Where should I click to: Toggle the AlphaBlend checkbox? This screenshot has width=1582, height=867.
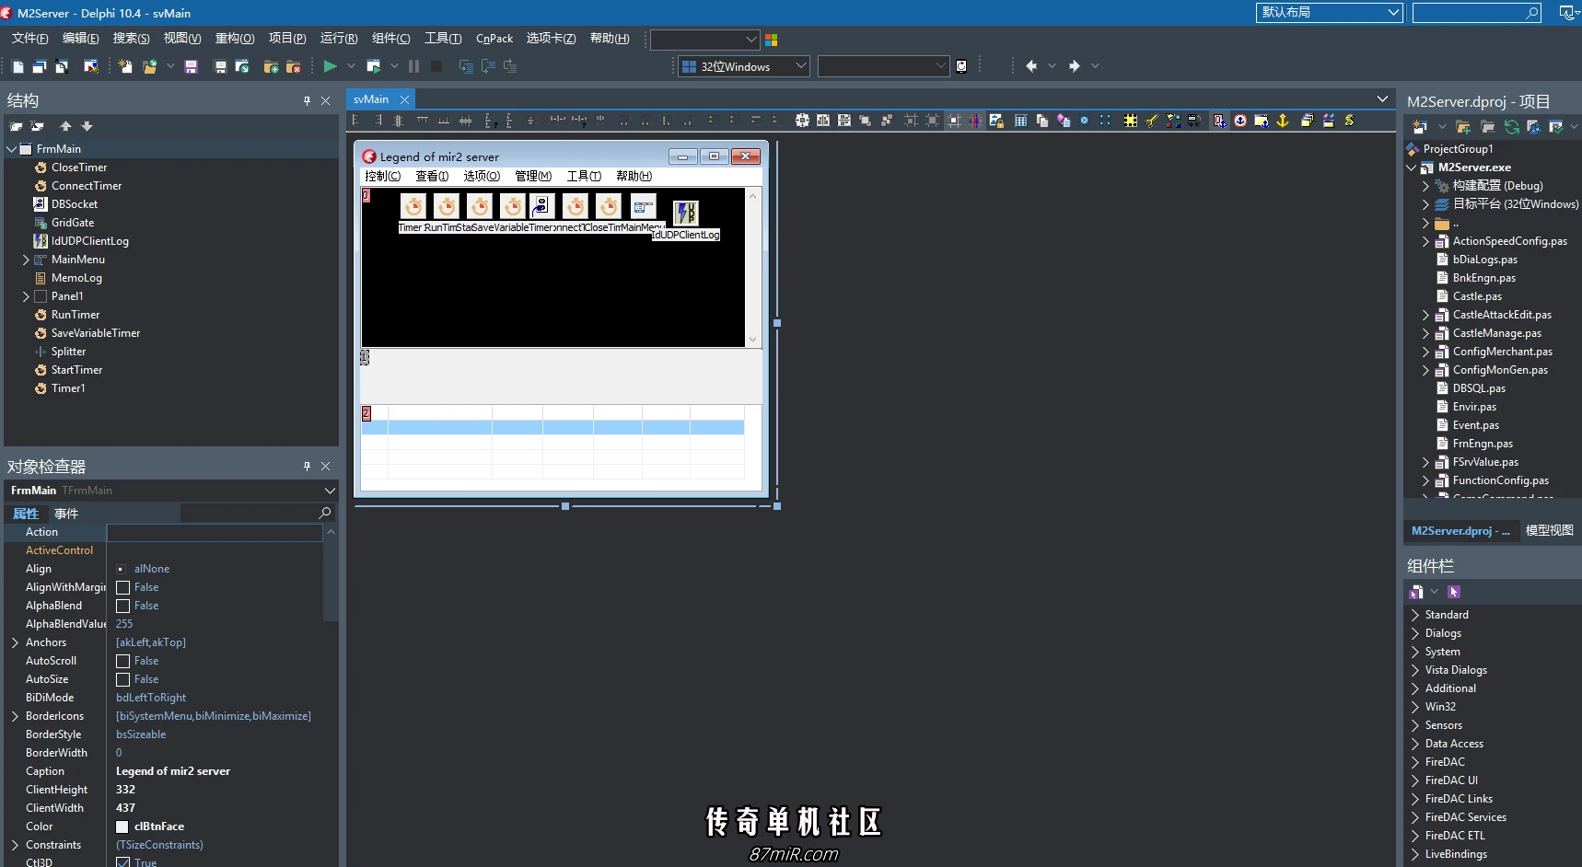(x=122, y=606)
